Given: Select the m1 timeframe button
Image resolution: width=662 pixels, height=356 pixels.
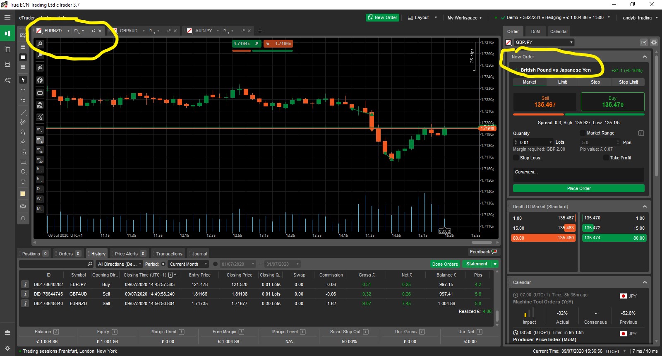Looking at the screenshot, I should [x=40, y=130].
